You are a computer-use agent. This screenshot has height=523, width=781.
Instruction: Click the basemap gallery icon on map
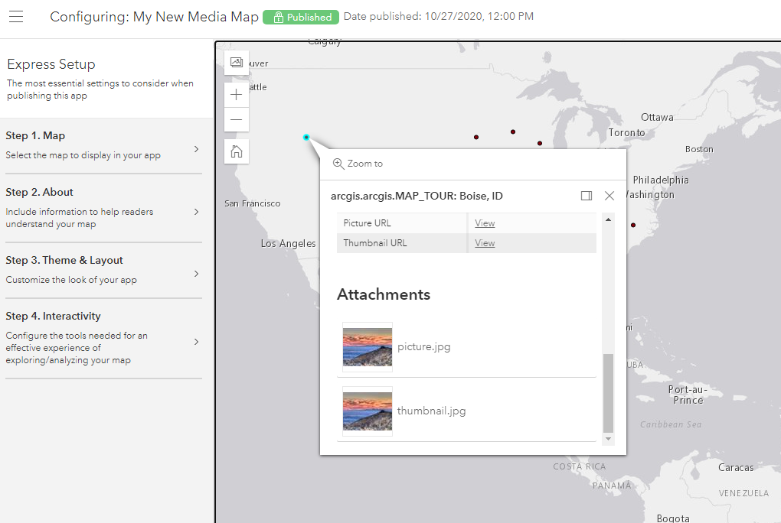pyautogui.click(x=237, y=63)
